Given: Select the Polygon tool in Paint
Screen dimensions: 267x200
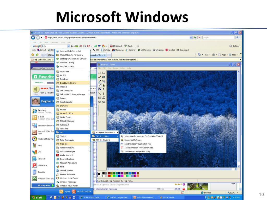Looking at the screenshot, I should click(104, 98).
